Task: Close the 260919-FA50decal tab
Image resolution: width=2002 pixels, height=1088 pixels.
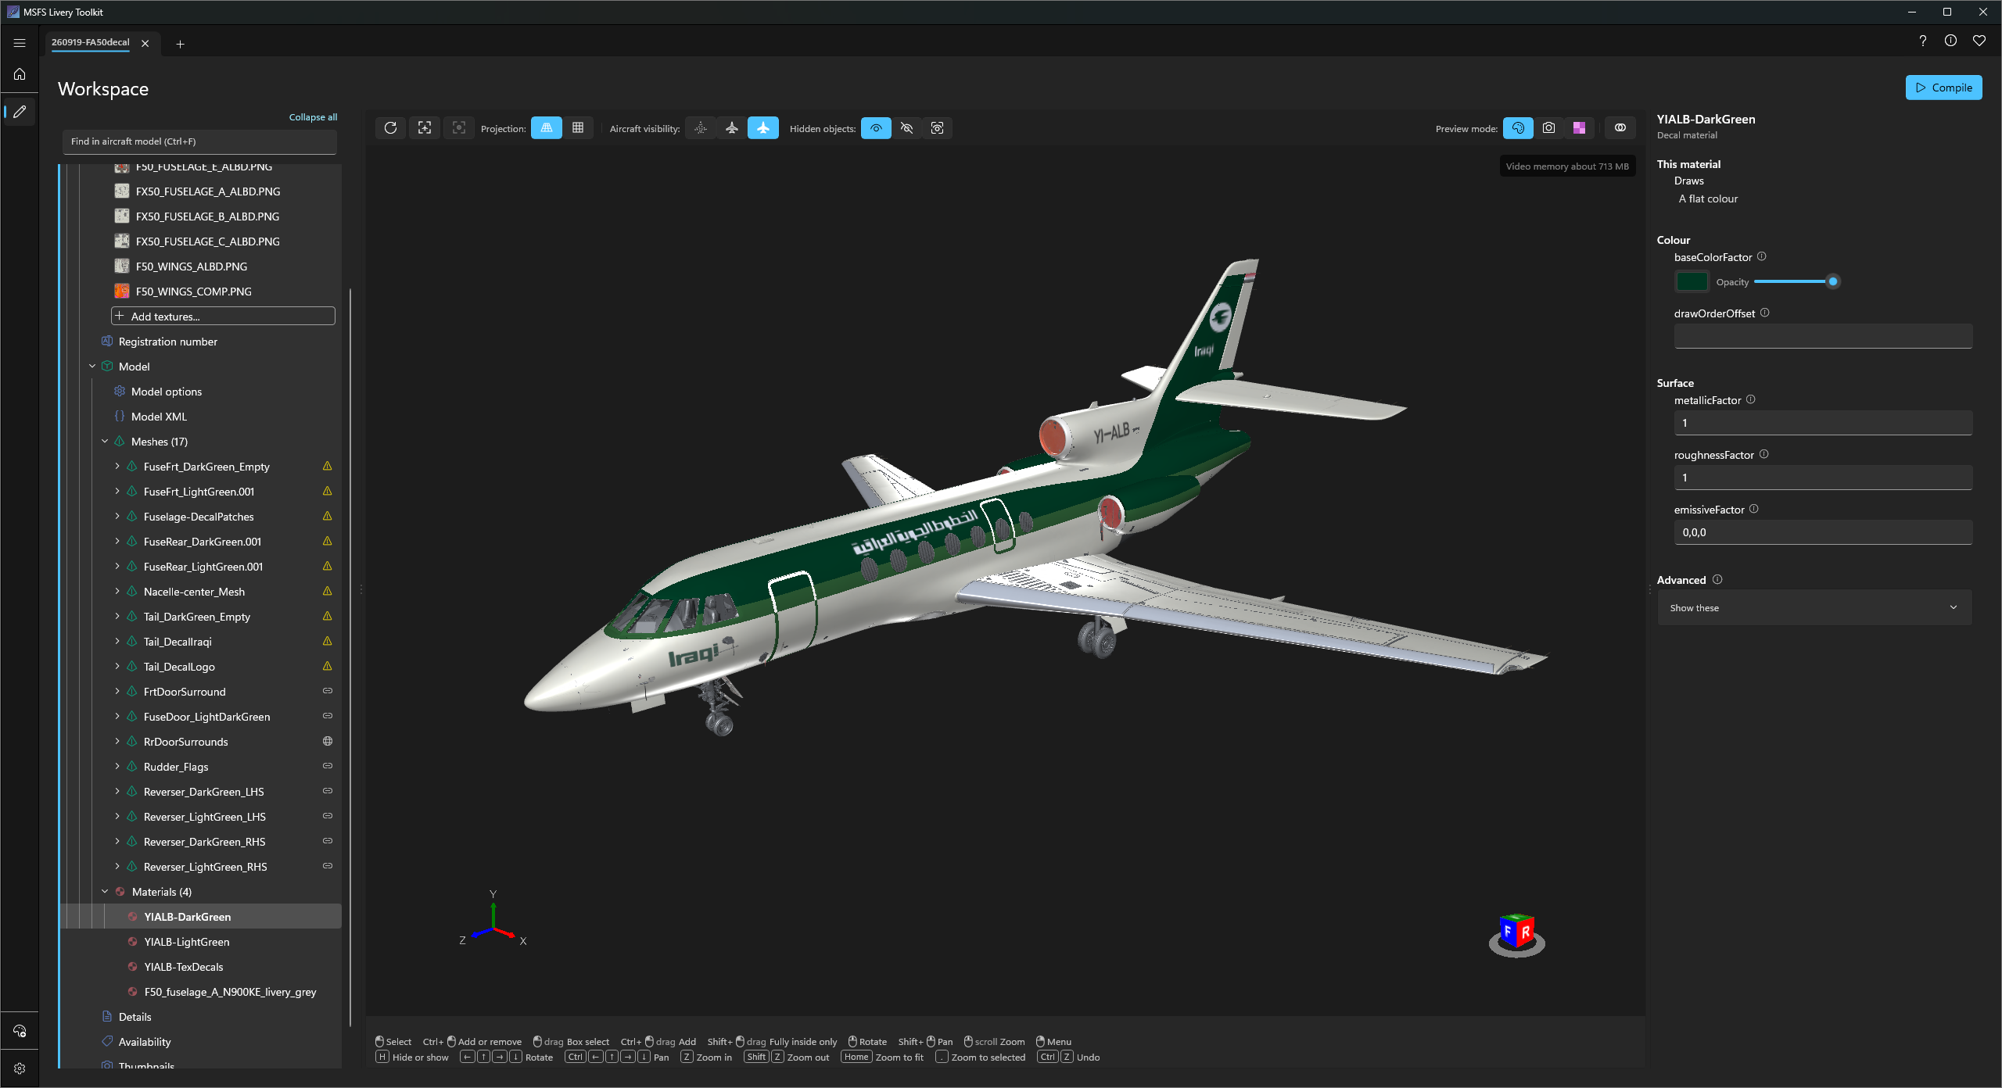Action: tap(145, 44)
